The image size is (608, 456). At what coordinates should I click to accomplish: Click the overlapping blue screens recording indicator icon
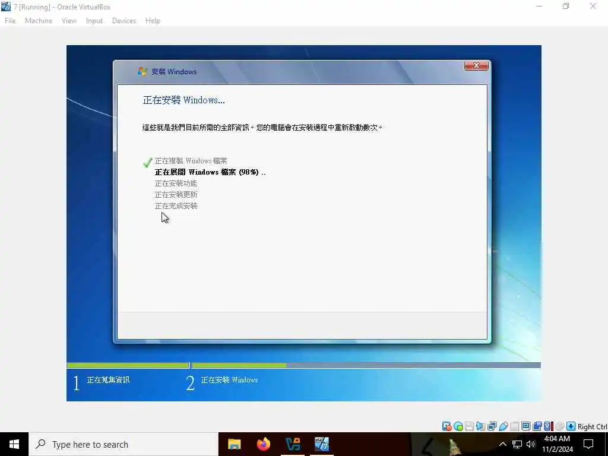pos(537,426)
